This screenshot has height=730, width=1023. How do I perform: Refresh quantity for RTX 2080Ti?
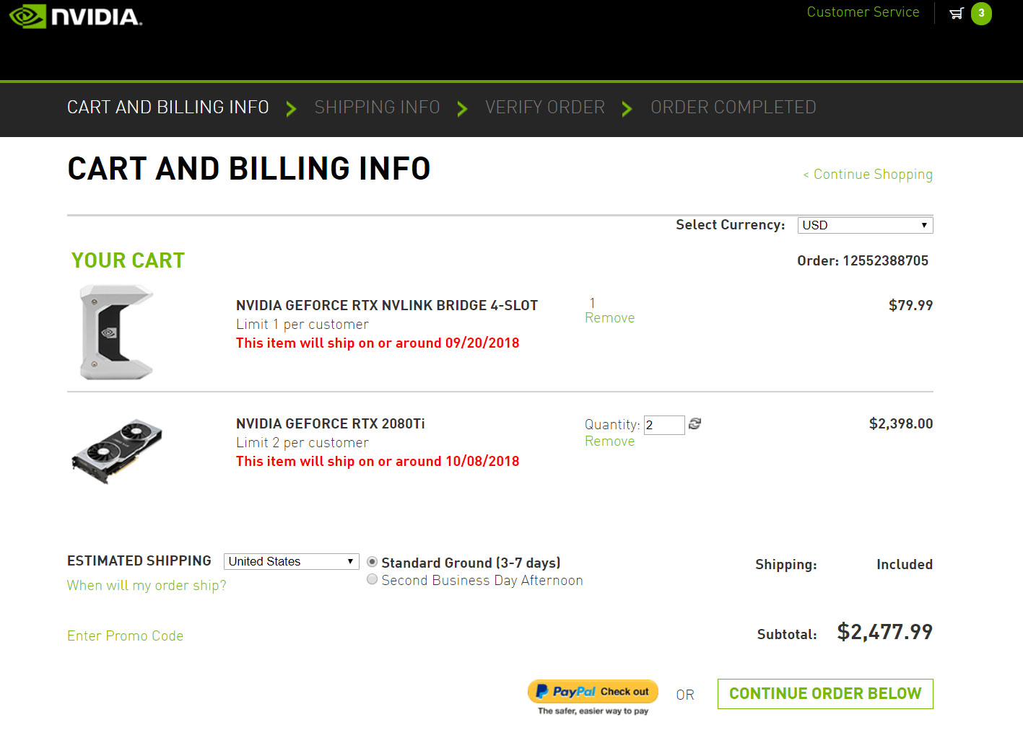click(695, 423)
